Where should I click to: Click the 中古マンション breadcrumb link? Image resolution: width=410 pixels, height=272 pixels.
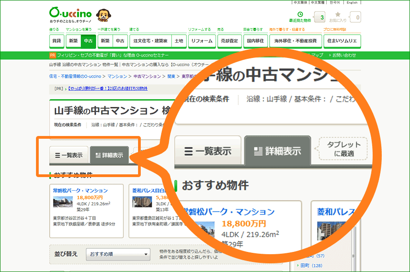147,76
